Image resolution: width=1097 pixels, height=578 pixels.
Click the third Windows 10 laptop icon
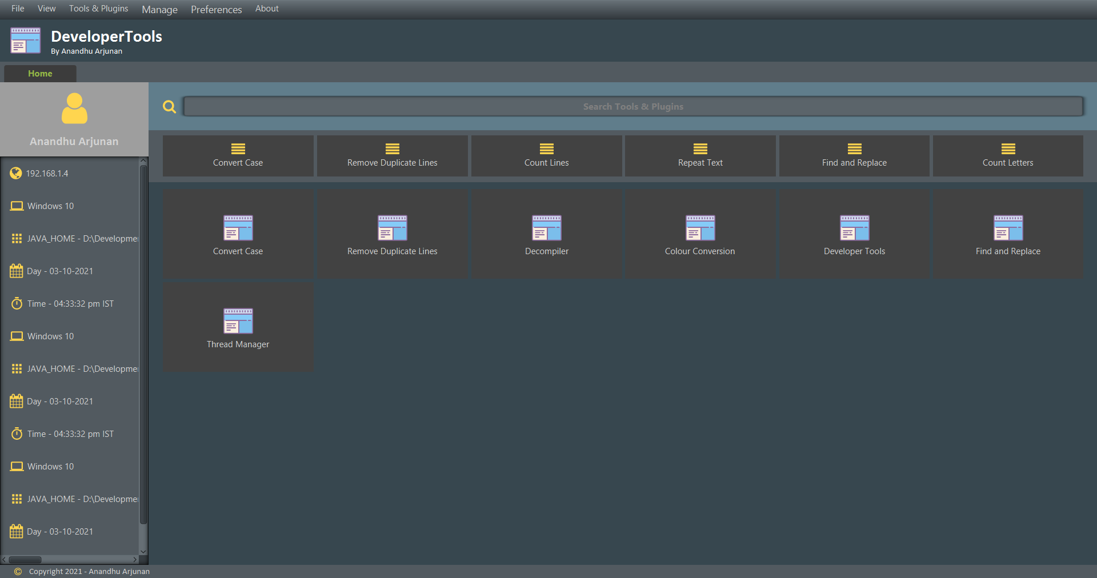[x=17, y=466]
